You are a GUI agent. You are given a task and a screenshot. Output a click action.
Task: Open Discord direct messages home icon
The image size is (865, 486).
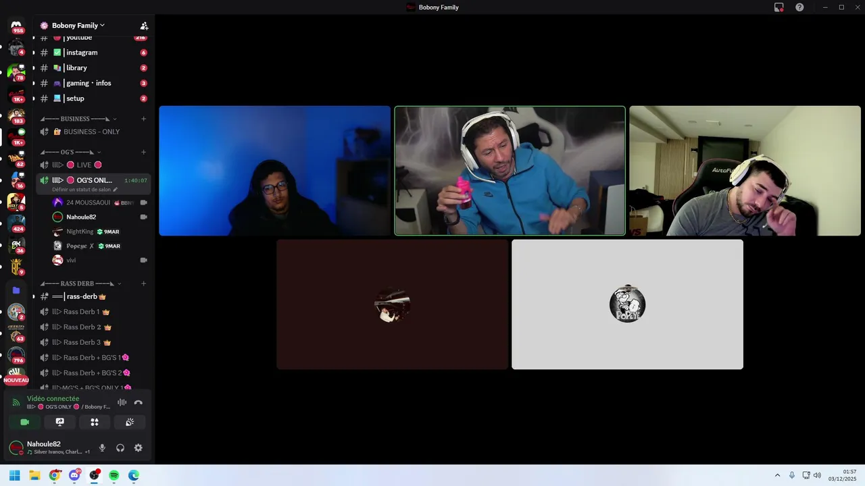pyautogui.click(x=16, y=25)
